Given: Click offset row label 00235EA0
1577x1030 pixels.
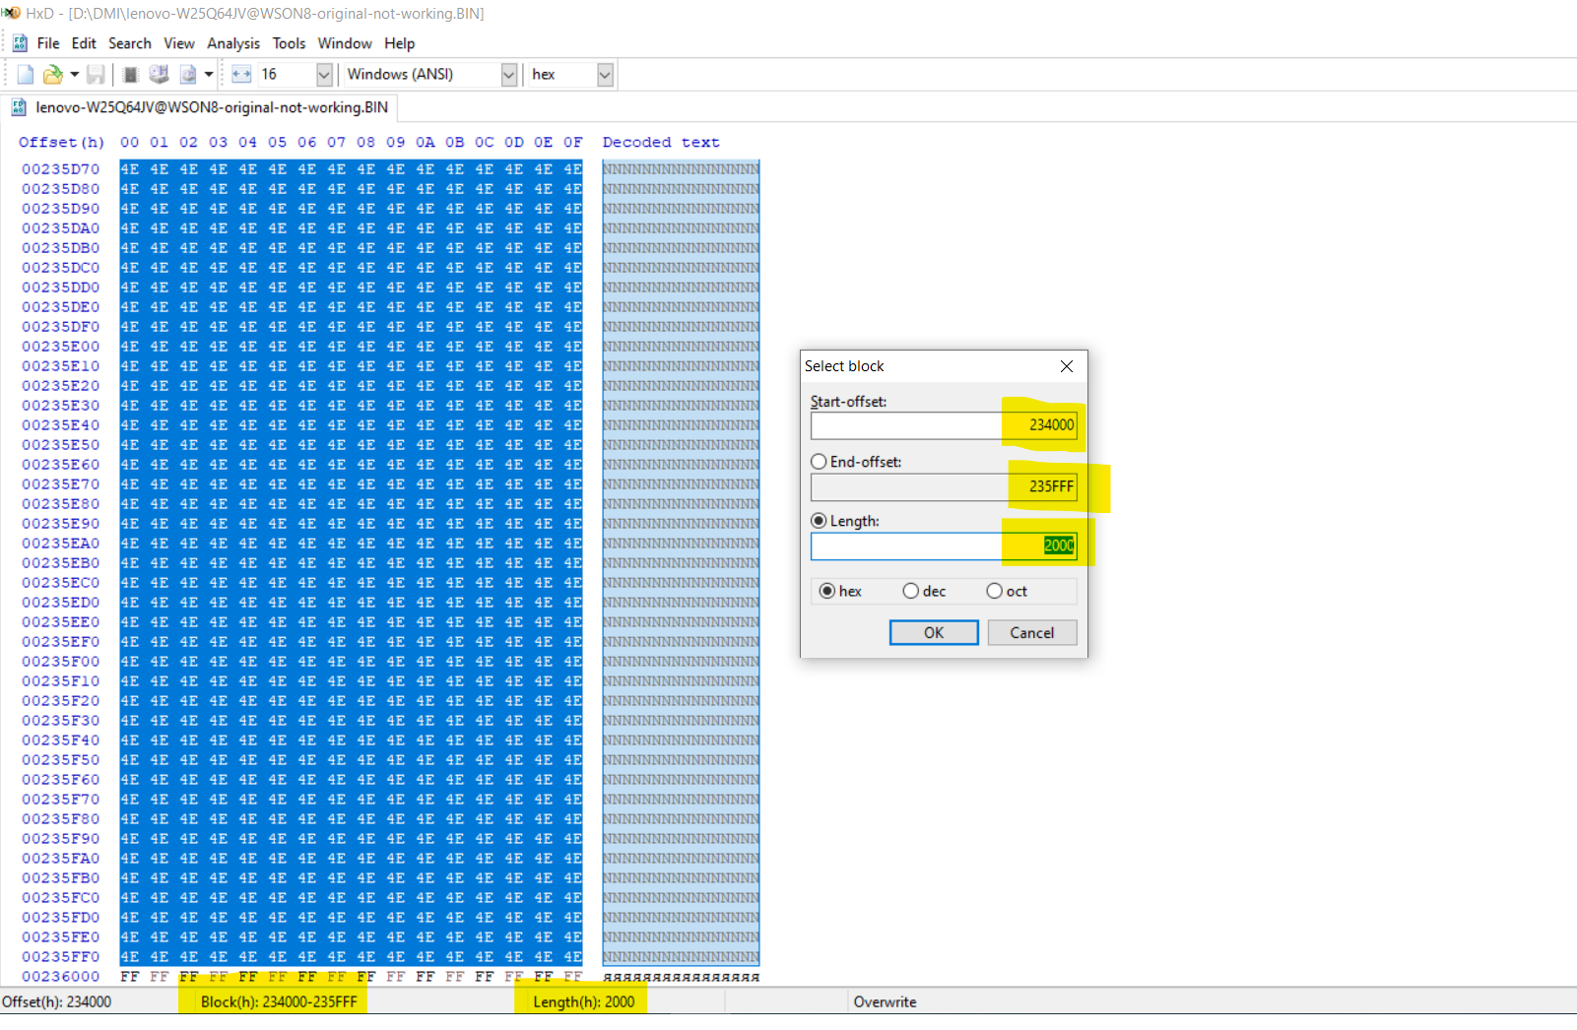Looking at the screenshot, I should 61,544.
